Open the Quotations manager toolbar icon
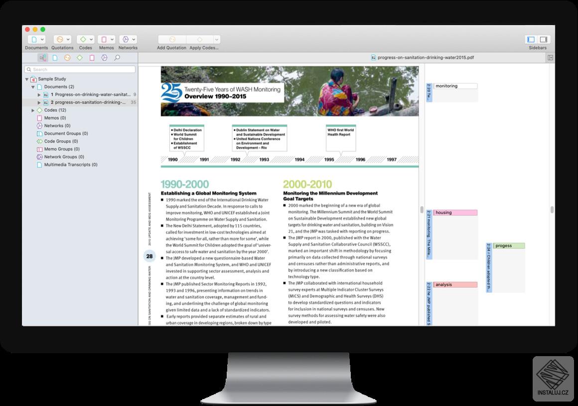The image size is (578, 406). click(x=60, y=39)
